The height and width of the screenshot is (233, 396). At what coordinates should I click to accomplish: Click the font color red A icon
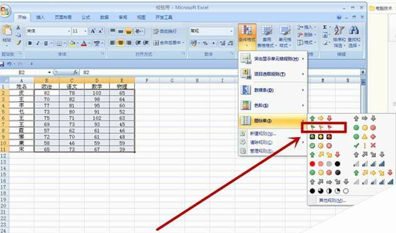[84, 43]
